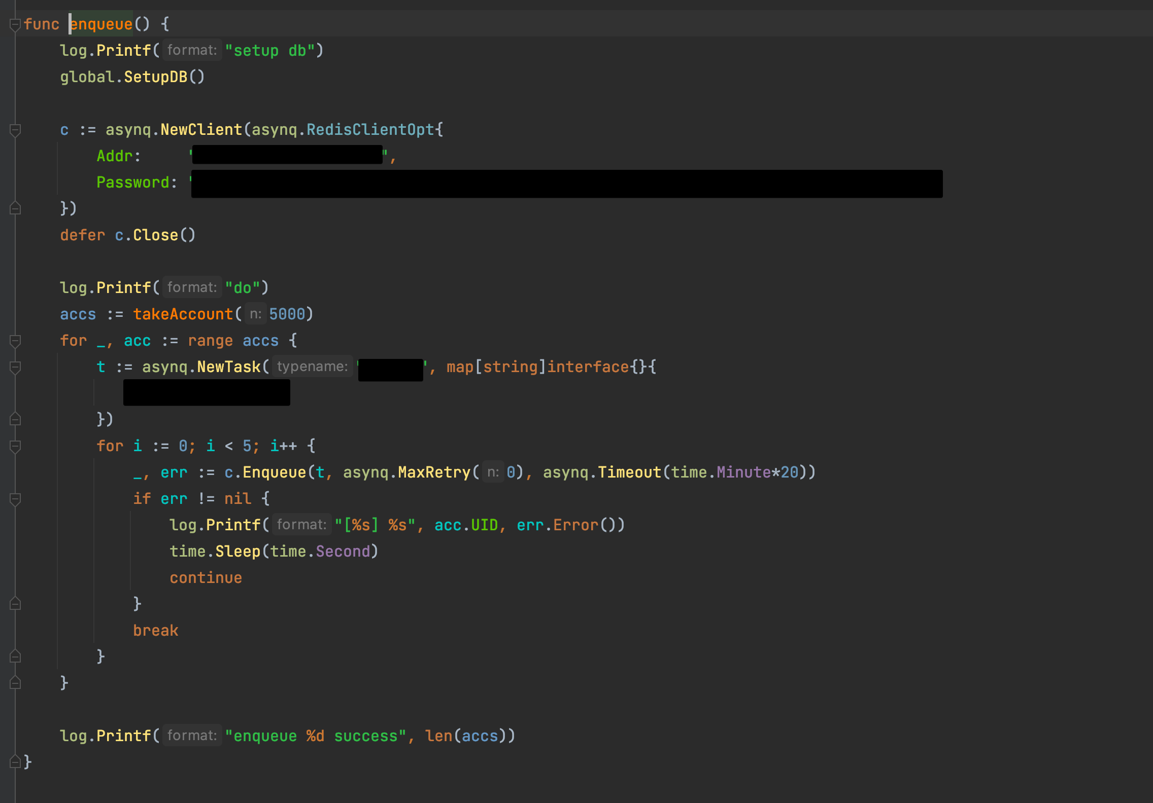Collapse the 'if err != nil' block fold

click(x=15, y=499)
